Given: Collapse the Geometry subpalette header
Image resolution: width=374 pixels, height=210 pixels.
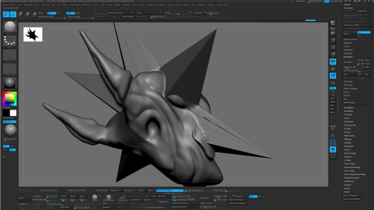Looking at the screenshot, I should coord(348,8).
